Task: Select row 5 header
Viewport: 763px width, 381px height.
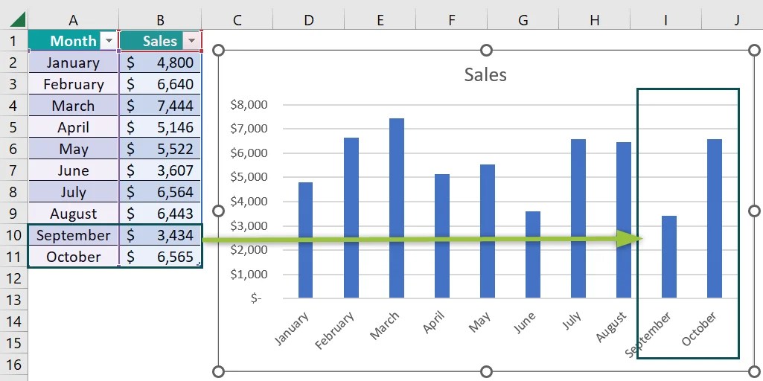Action: (13, 127)
